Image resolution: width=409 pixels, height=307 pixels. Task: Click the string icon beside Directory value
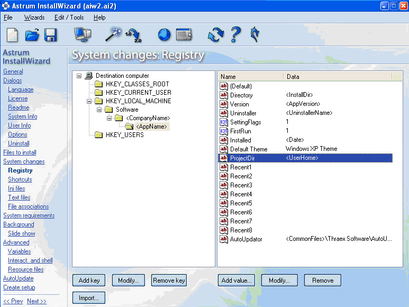coord(224,95)
